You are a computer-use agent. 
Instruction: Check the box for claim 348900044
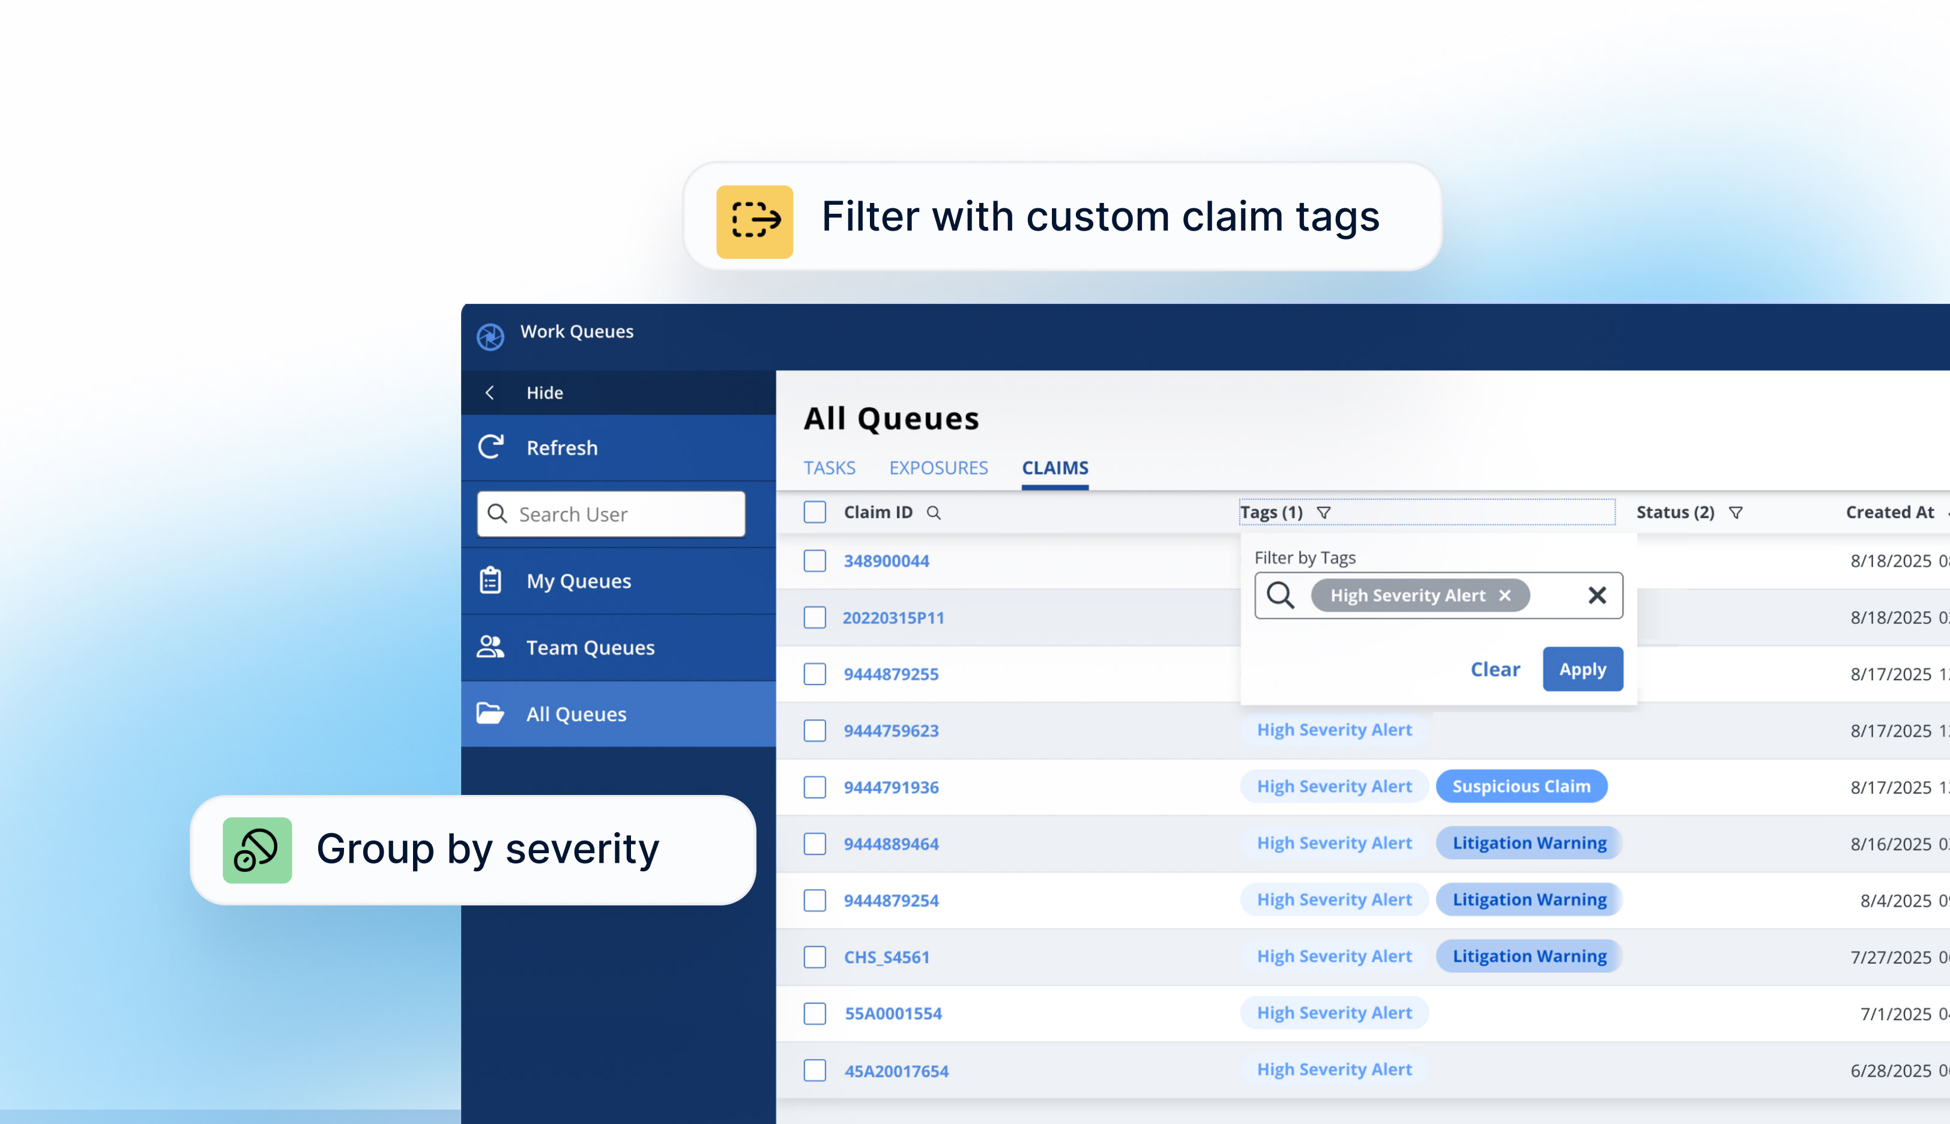point(815,561)
